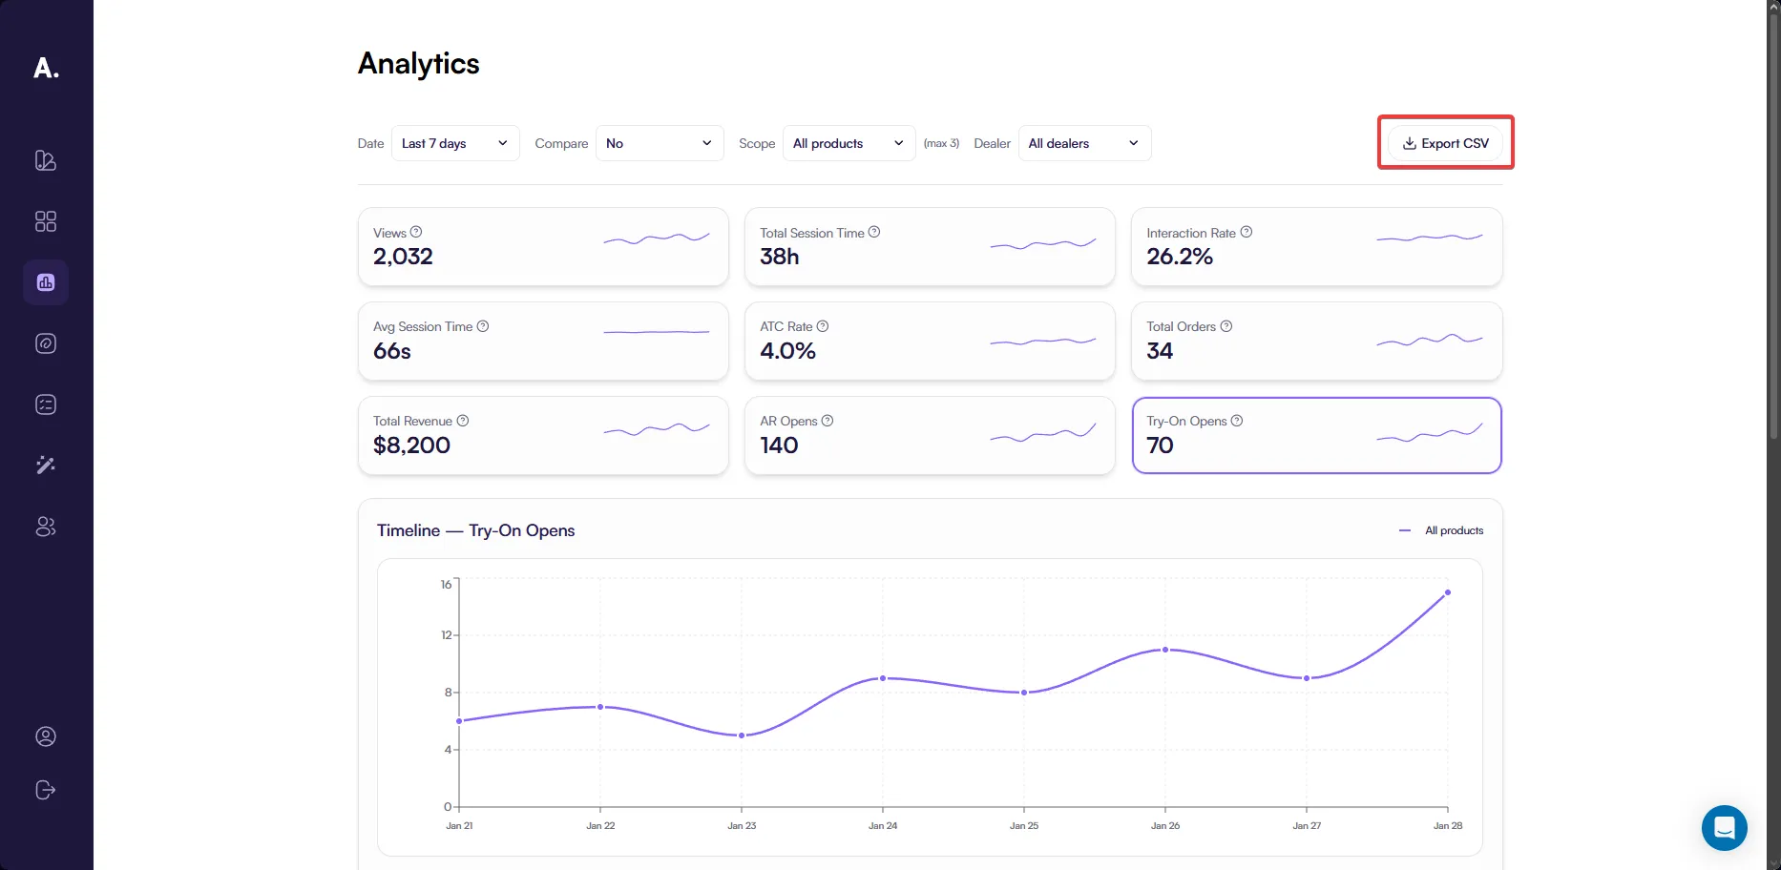Select the AR Opens metric card

tap(930, 436)
